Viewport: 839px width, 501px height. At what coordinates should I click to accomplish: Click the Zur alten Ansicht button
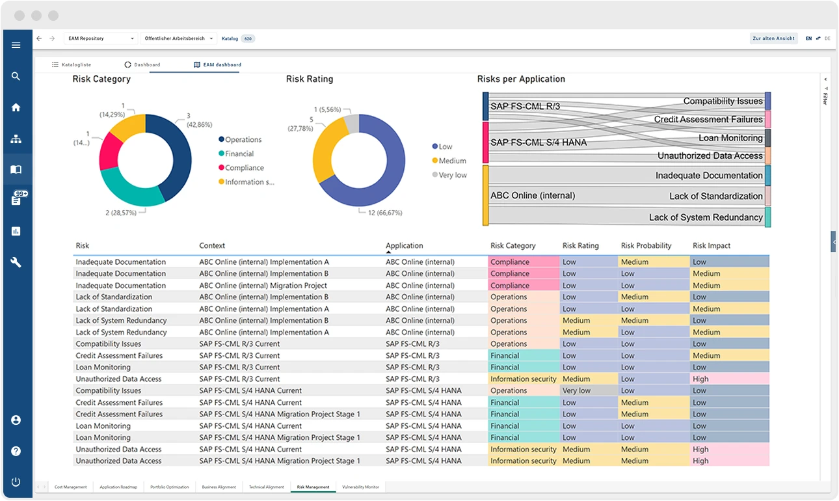[x=774, y=38]
